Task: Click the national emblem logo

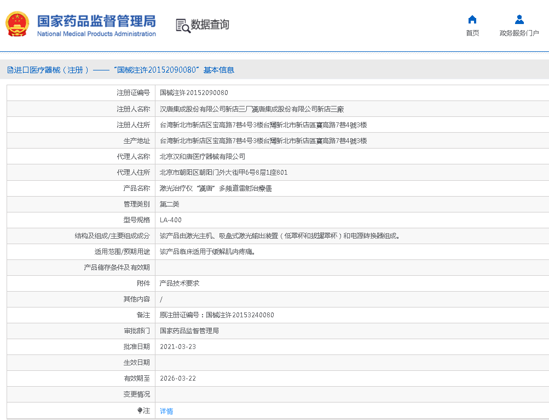Action: point(18,25)
